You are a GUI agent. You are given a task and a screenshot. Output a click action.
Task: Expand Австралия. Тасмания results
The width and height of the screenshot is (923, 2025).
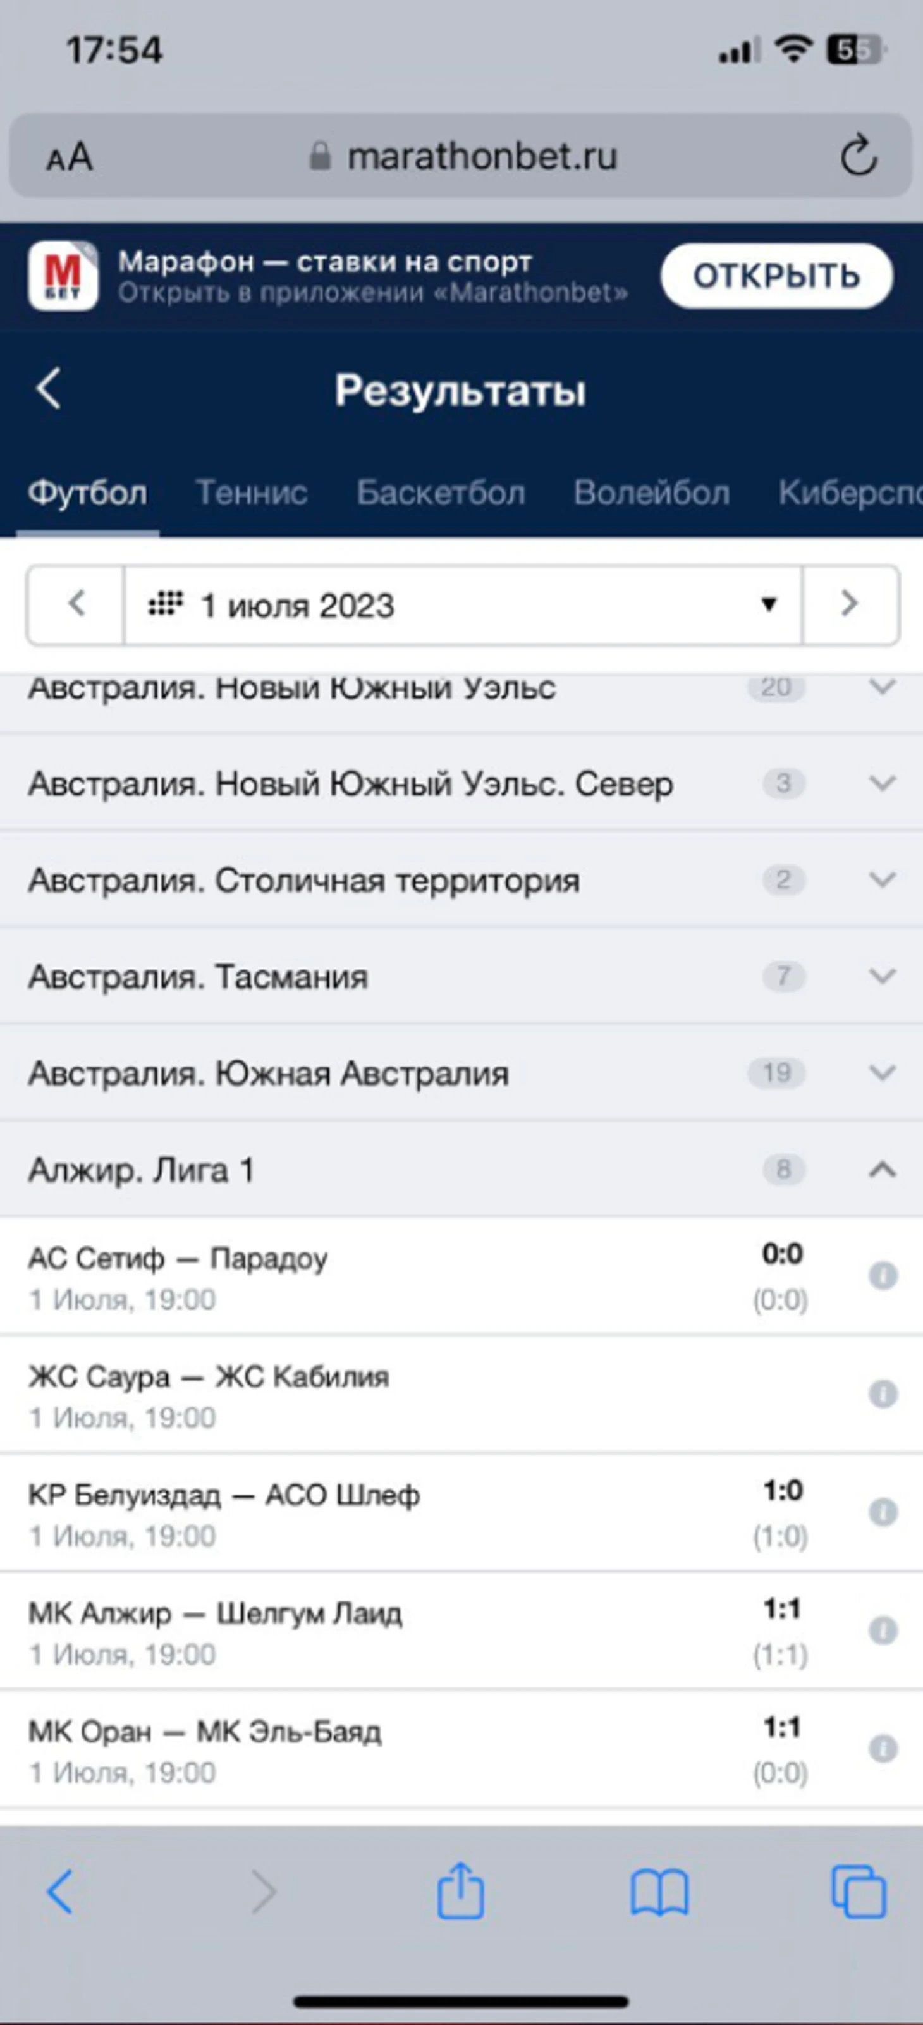[x=882, y=976]
